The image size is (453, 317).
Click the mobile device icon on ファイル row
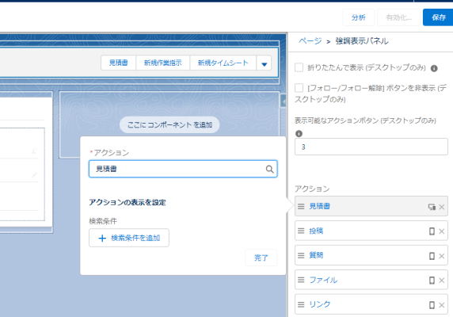pos(432,280)
